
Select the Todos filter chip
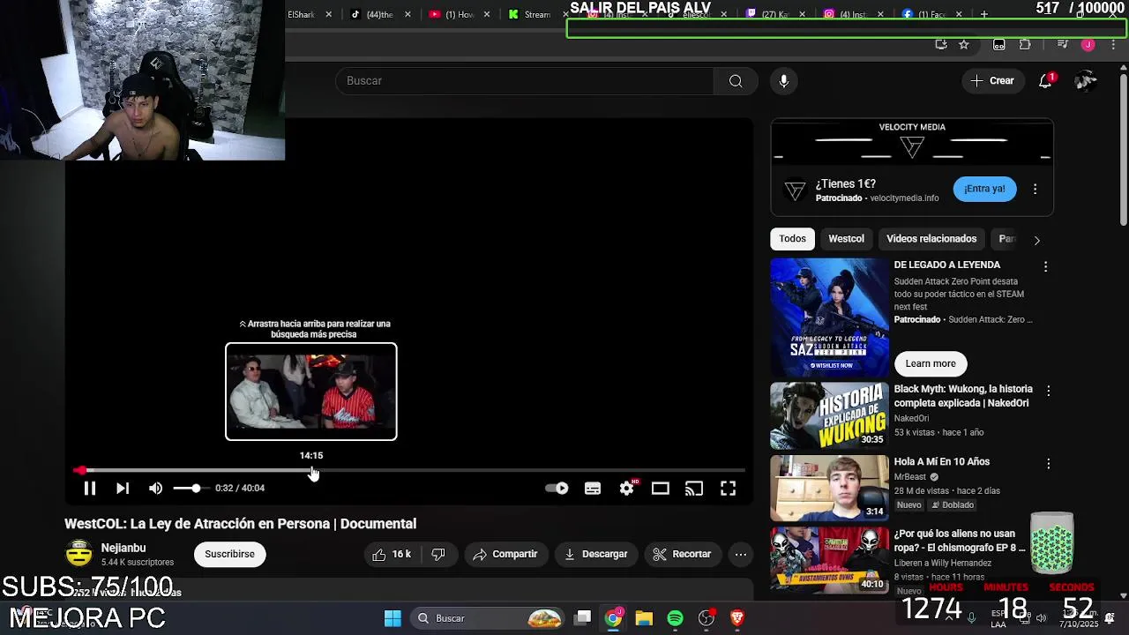point(792,239)
